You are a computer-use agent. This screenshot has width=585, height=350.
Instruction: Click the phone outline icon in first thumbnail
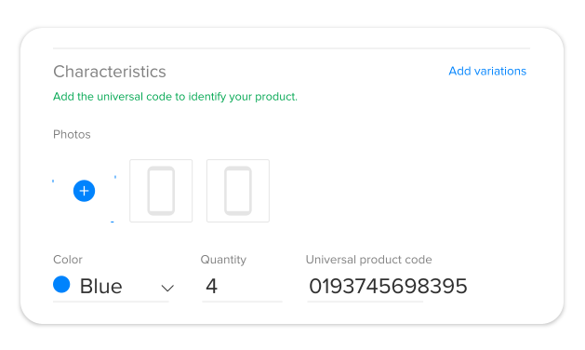(161, 191)
